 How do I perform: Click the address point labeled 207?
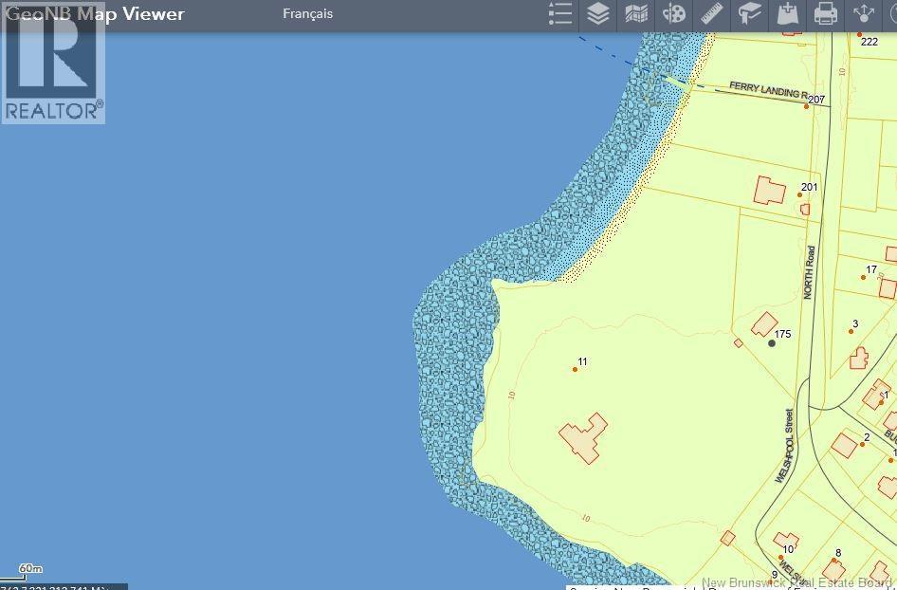click(x=807, y=106)
